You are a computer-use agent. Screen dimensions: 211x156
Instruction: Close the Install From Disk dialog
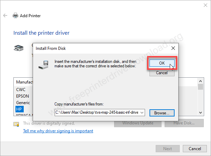pyautogui.click(x=173, y=48)
